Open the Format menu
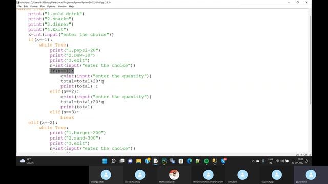The height and width of the screenshot is (184, 328). tap(34, 7)
